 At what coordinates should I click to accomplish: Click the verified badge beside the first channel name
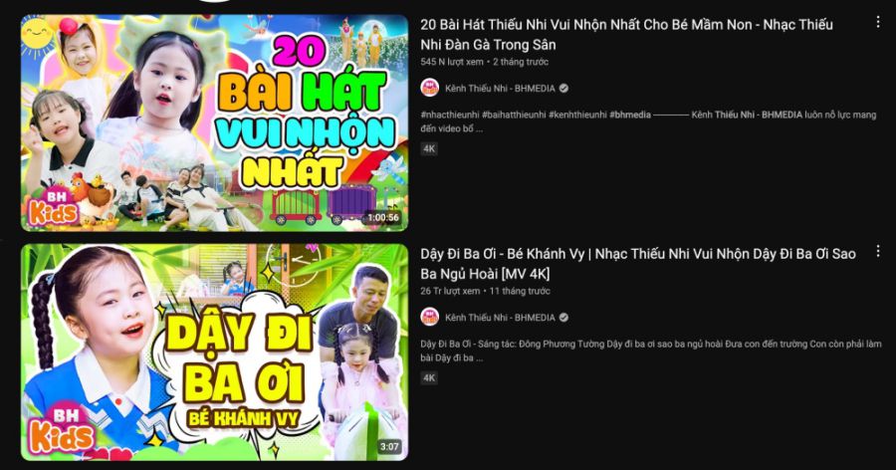click(x=564, y=88)
